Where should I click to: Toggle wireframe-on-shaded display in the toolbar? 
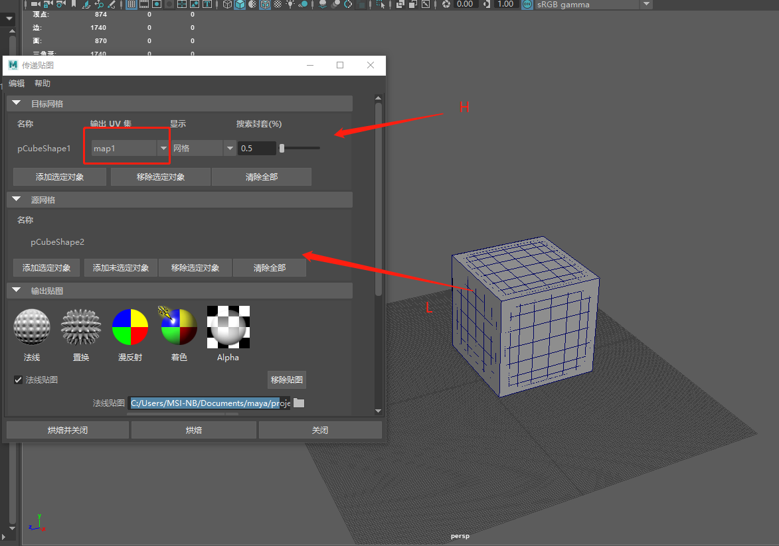click(264, 5)
